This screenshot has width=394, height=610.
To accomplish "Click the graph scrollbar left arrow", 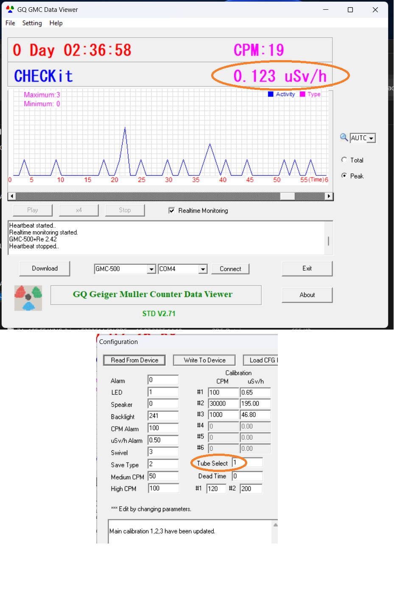I will coord(12,196).
